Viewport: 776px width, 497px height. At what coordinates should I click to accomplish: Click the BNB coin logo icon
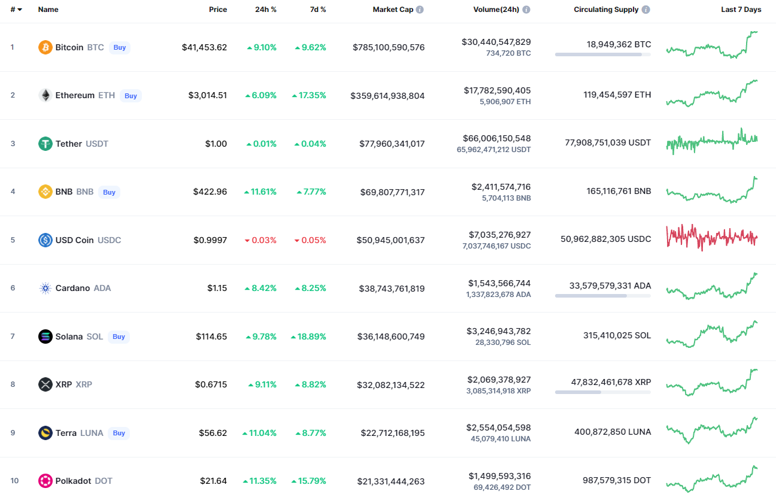46,192
